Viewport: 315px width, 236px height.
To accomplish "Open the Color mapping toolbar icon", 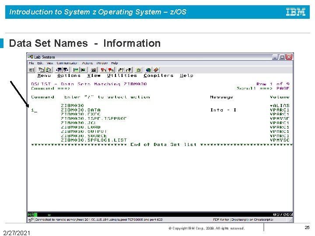I will click(83, 70).
